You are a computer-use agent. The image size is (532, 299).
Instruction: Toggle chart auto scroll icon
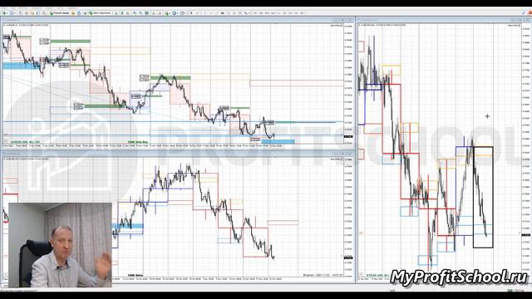[x=154, y=13]
